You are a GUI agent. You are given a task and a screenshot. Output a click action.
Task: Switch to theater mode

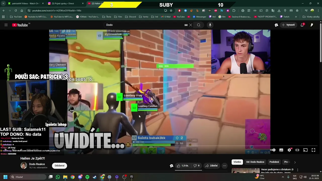297,150
